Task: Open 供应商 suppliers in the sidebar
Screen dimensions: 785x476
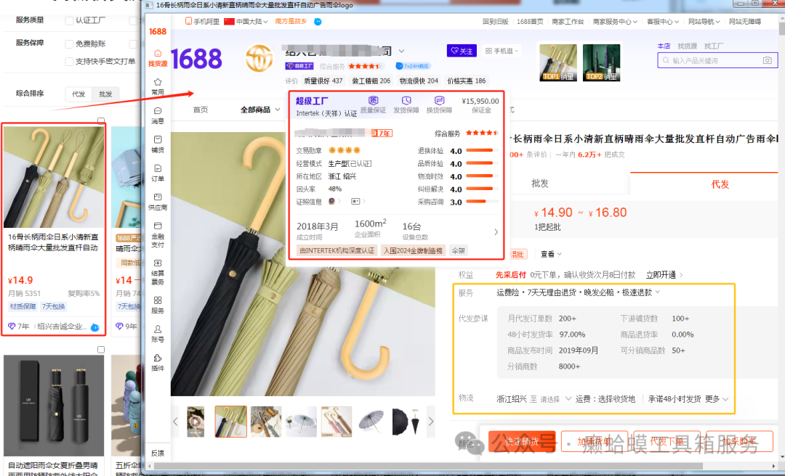Action: click(x=158, y=202)
